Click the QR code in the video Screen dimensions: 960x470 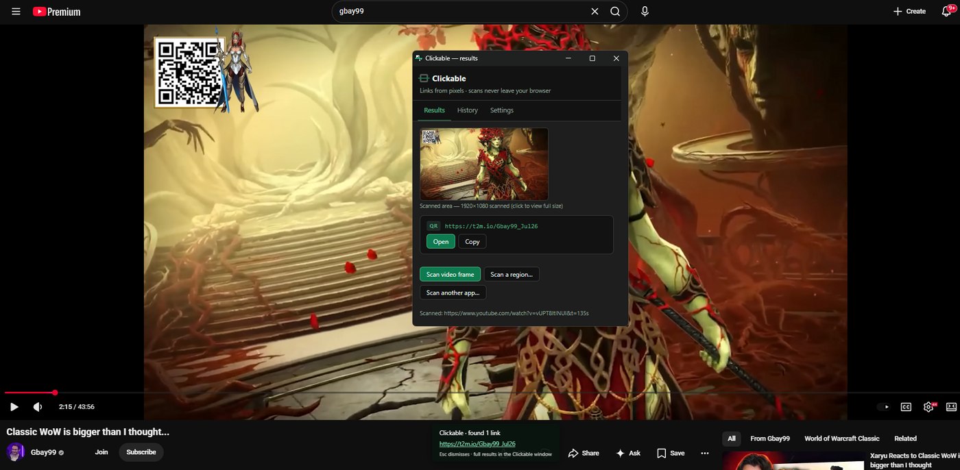pyautogui.click(x=190, y=73)
